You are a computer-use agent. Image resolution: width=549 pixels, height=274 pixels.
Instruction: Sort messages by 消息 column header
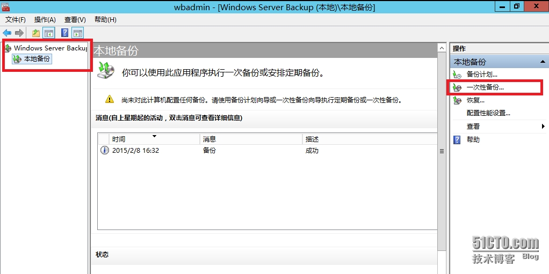coord(251,139)
